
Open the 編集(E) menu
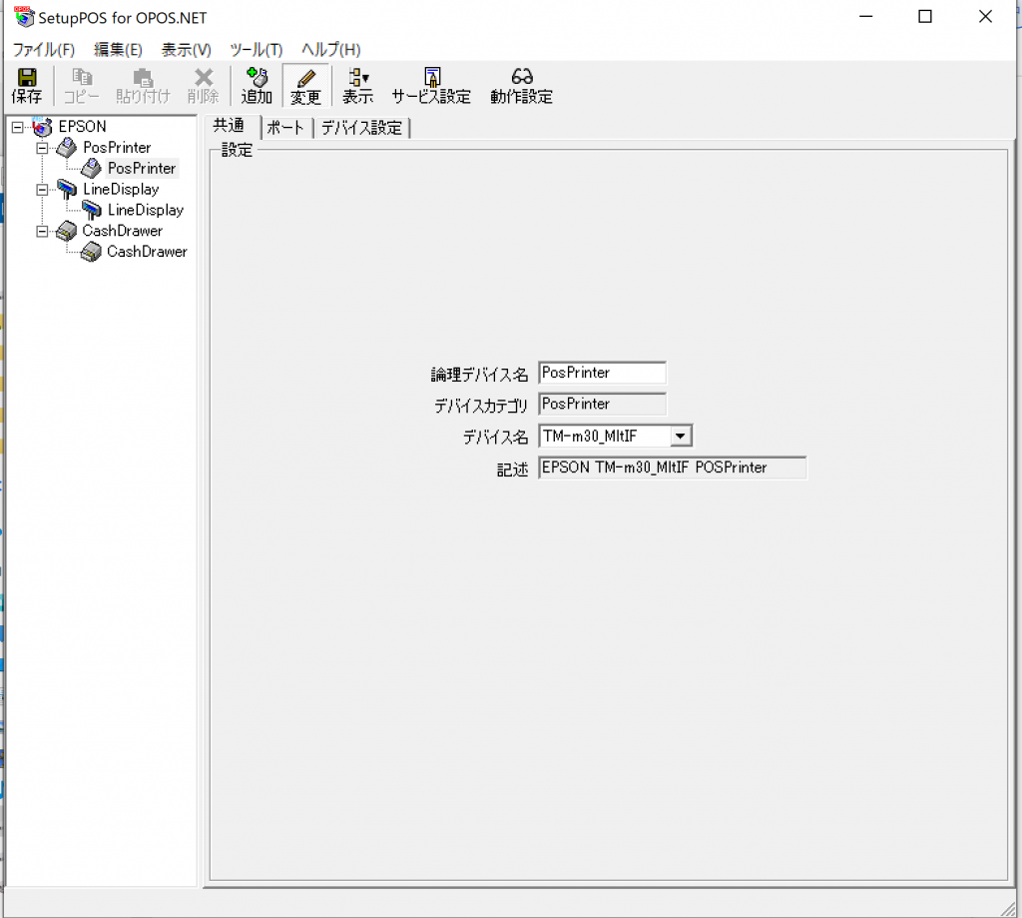118,50
